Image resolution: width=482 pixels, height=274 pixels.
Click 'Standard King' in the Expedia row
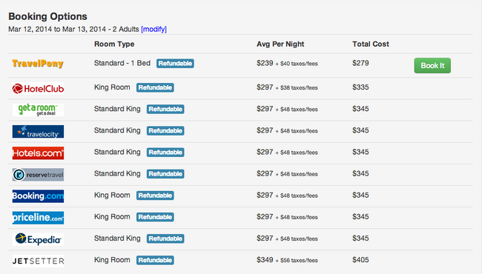pyautogui.click(x=117, y=238)
